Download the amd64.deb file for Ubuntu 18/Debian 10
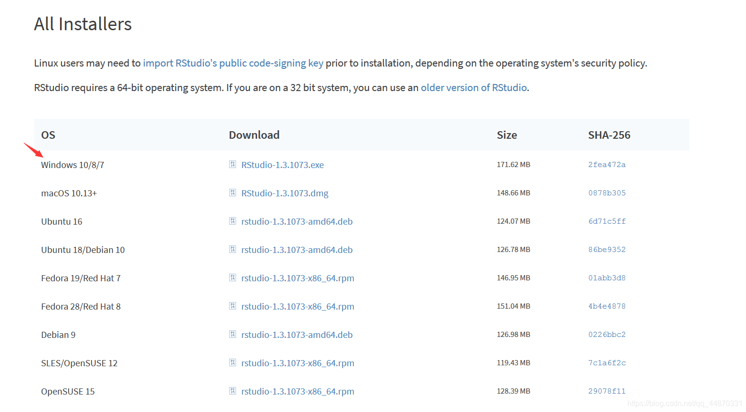Screen dimensions: 746x412 (x=297, y=250)
